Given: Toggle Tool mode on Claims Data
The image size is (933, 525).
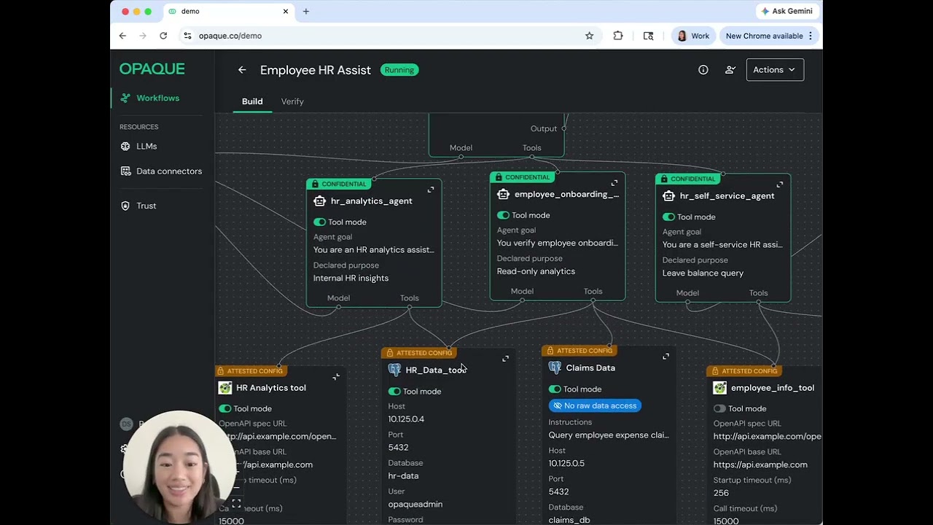Looking at the screenshot, I should coord(555,389).
